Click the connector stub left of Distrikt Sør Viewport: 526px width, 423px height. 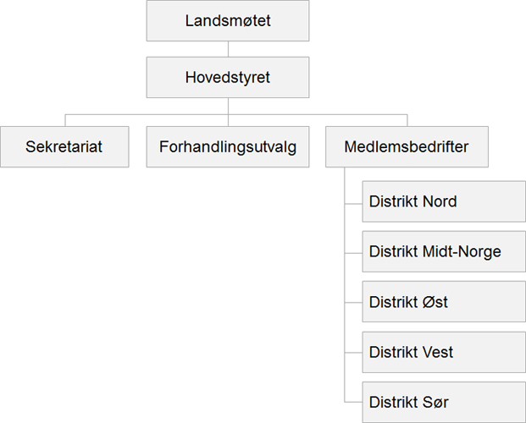[353, 402]
